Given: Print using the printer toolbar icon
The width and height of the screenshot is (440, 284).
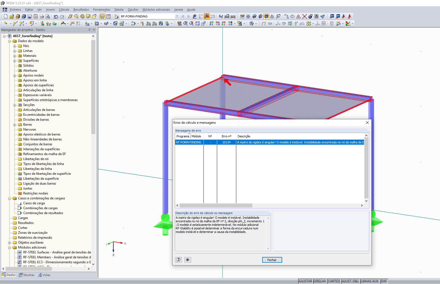Looking at the screenshot, I should [42, 16].
